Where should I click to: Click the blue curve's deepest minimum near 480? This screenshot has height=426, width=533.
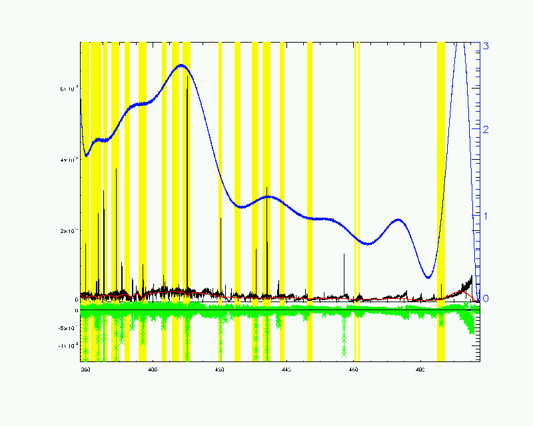pyautogui.click(x=428, y=278)
